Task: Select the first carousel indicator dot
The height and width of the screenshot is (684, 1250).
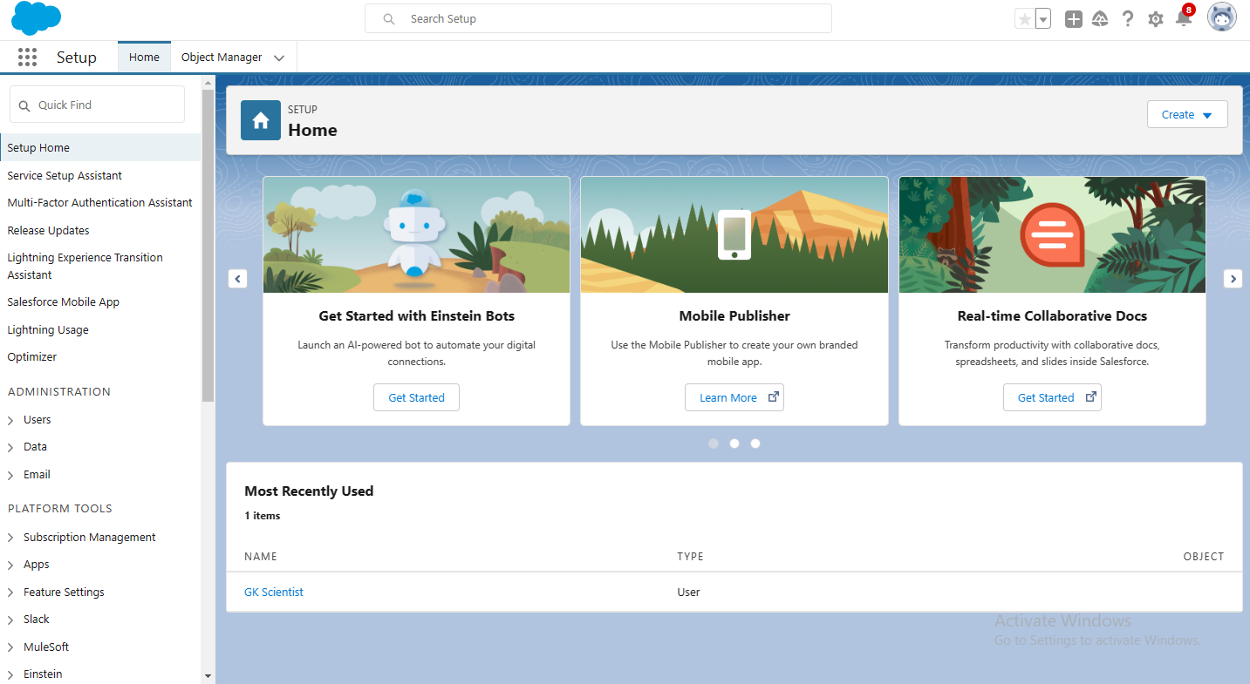Action: click(x=714, y=444)
